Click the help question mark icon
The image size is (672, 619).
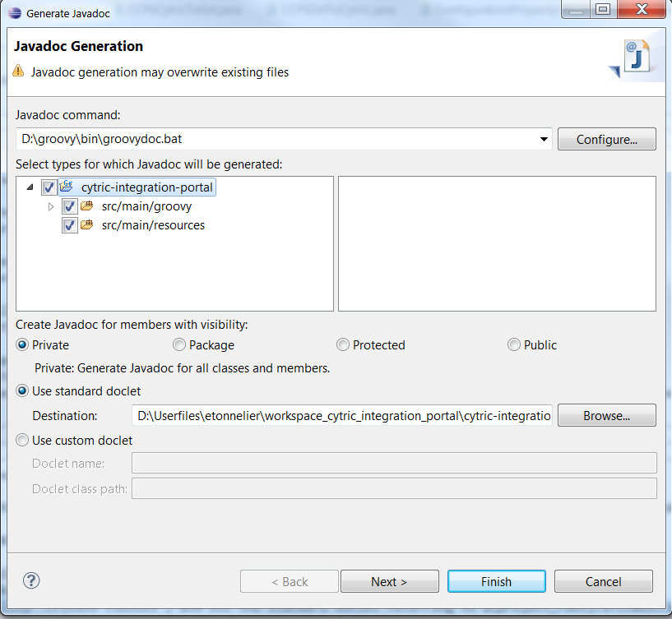[x=31, y=580]
